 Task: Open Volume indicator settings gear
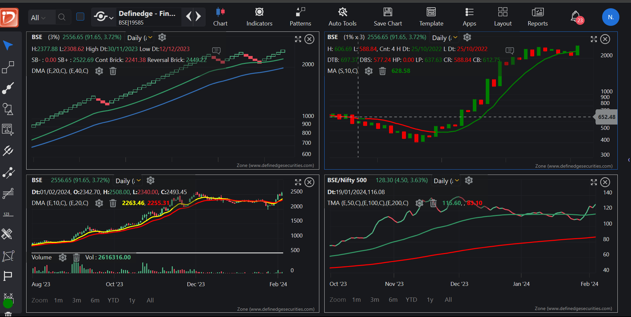pos(63,257)
